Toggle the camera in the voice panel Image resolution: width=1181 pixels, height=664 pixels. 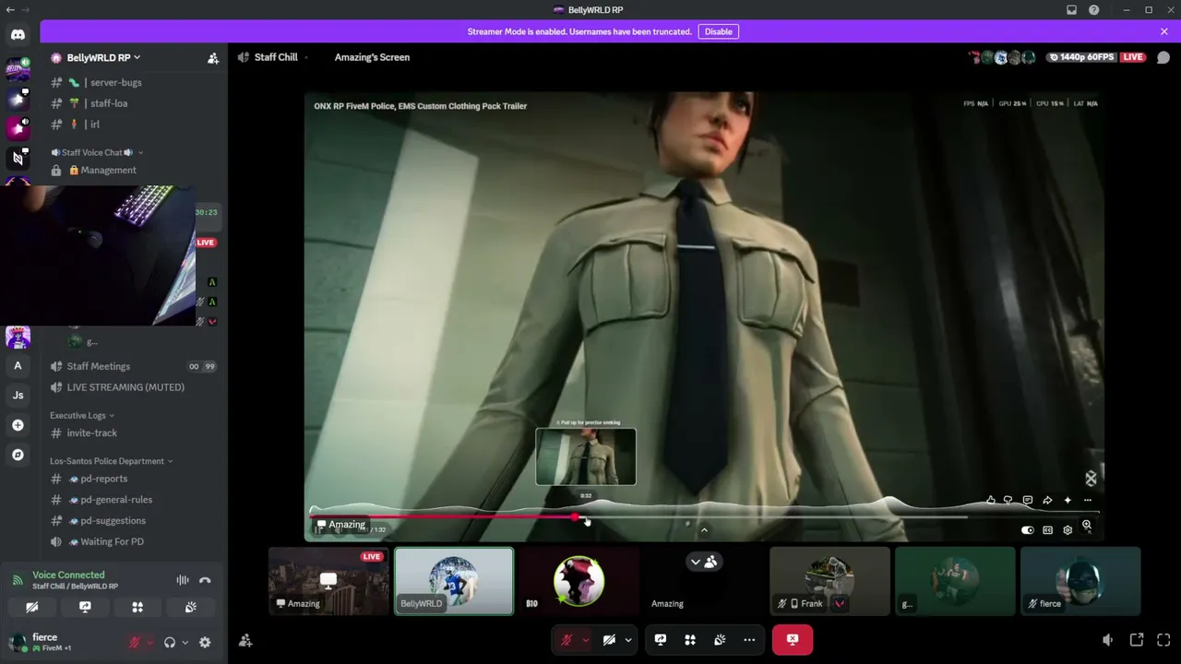32,607
